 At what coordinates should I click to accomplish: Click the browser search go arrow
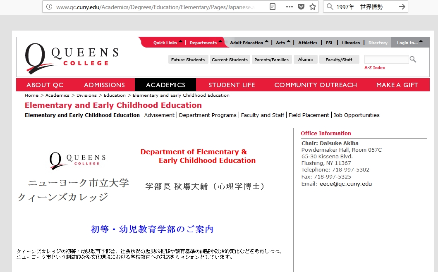click(x=402, y=7)
